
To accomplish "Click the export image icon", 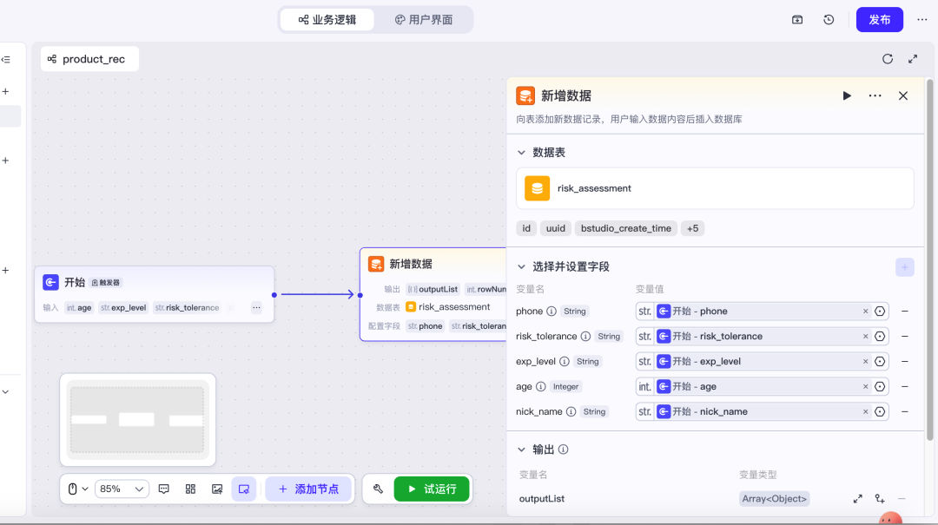I will click(217, 489).
